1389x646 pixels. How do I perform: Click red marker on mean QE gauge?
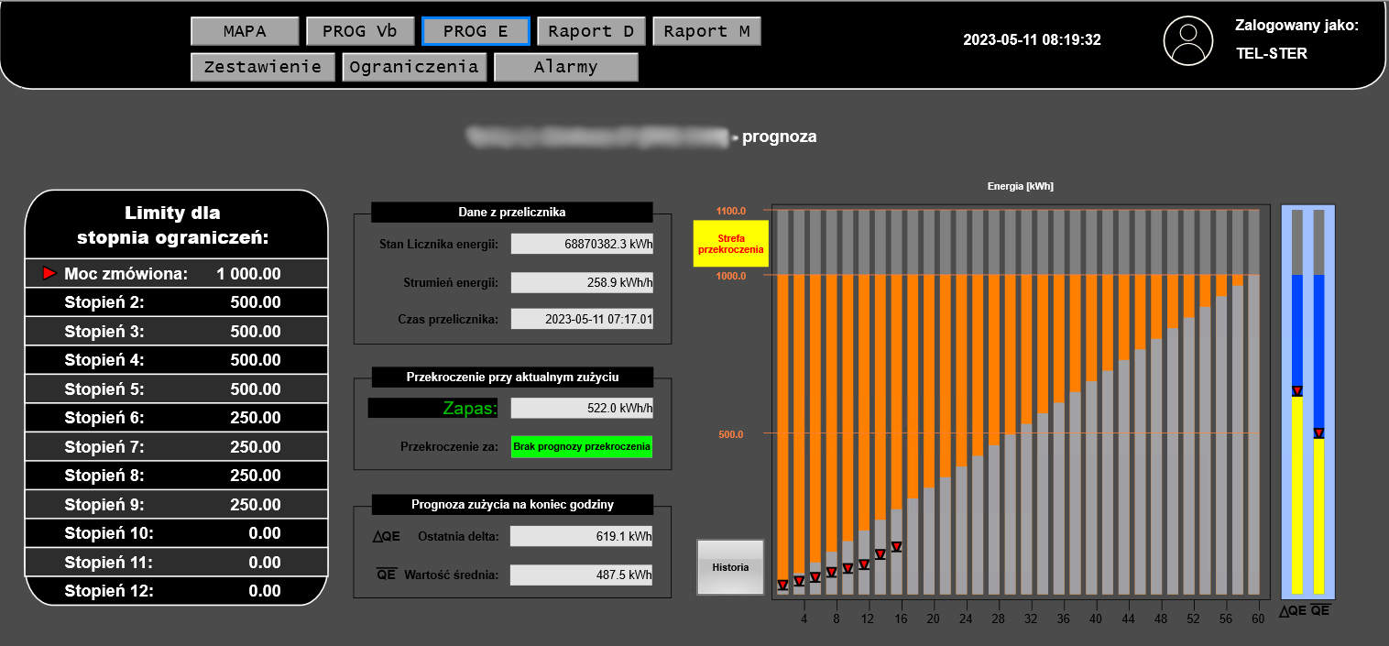click(x=1318, y=432)
